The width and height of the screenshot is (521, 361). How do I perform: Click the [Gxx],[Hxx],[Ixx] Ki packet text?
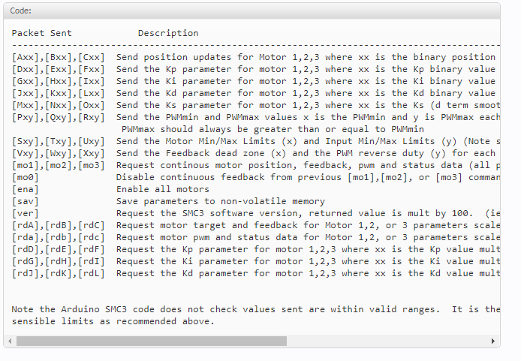(59, 81)
